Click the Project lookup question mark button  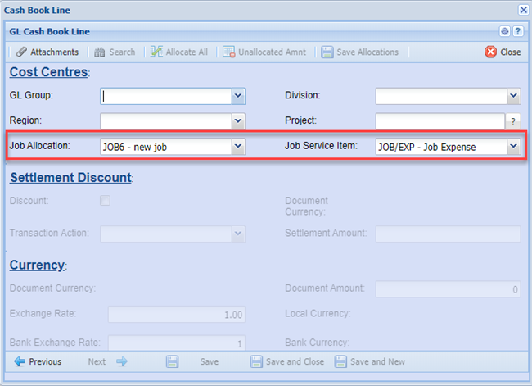[x=513, y=121]
